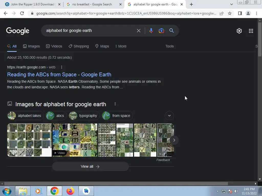Open the Video-labeled image thumbnail
The height and width of the screenshot is (196, 262).
point(75,140)
